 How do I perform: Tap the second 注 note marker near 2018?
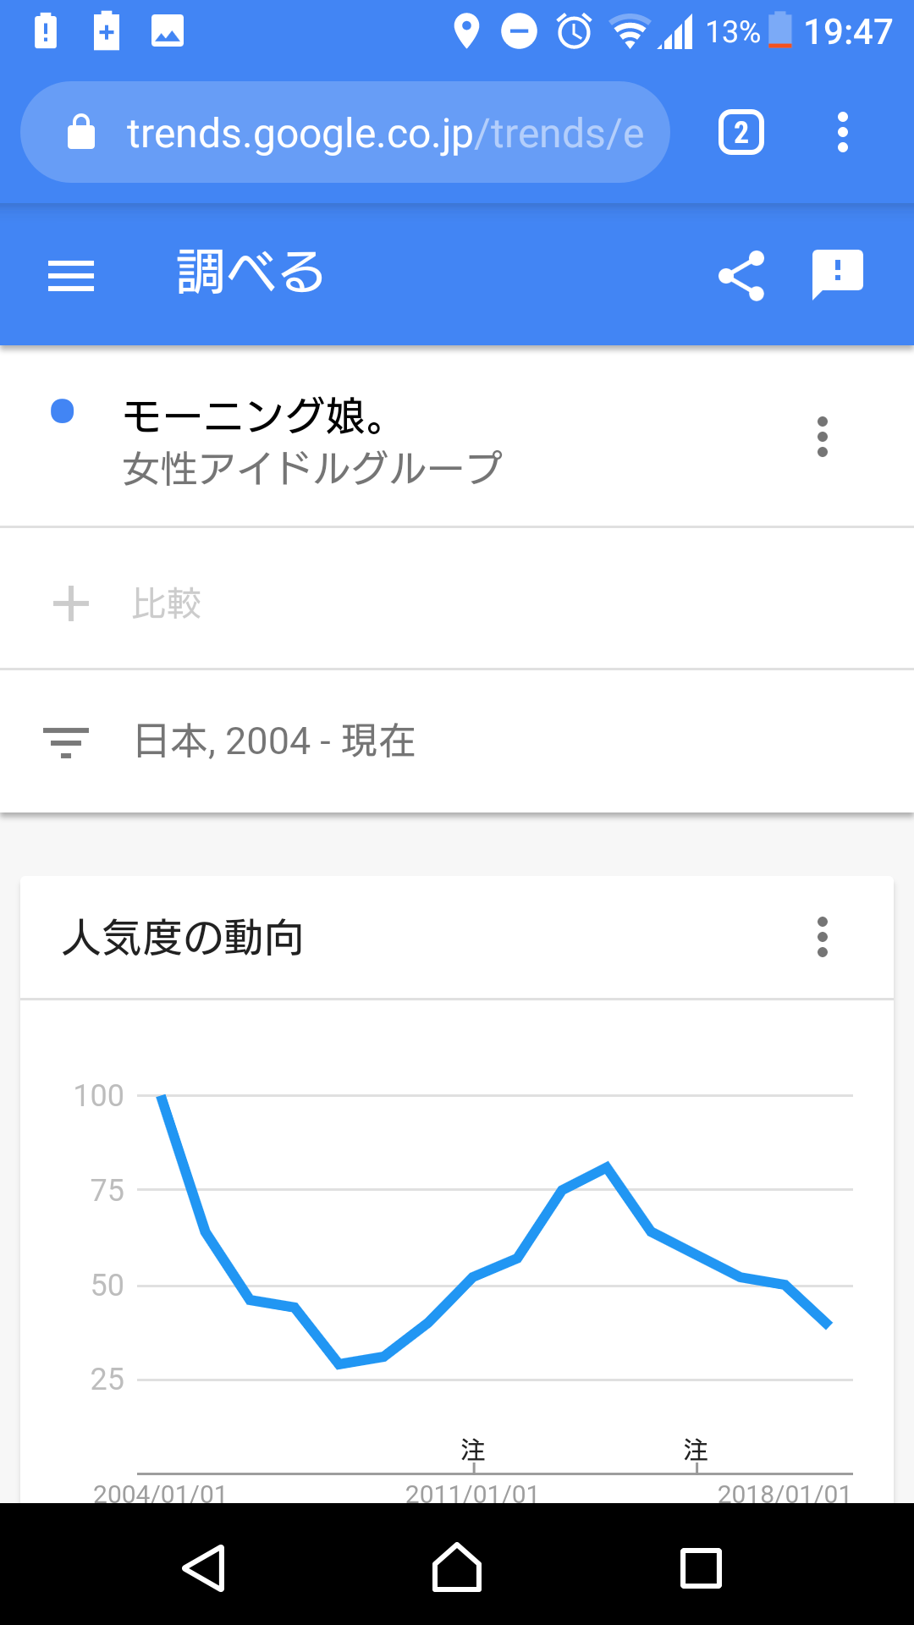(x=696, y=1450)
